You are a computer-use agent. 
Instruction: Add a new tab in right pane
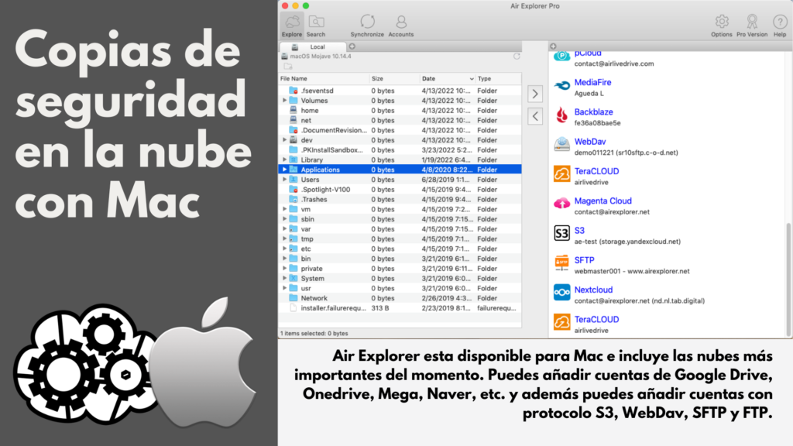(553, 46)
